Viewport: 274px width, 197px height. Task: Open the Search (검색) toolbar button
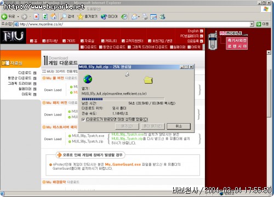(67, 16)
